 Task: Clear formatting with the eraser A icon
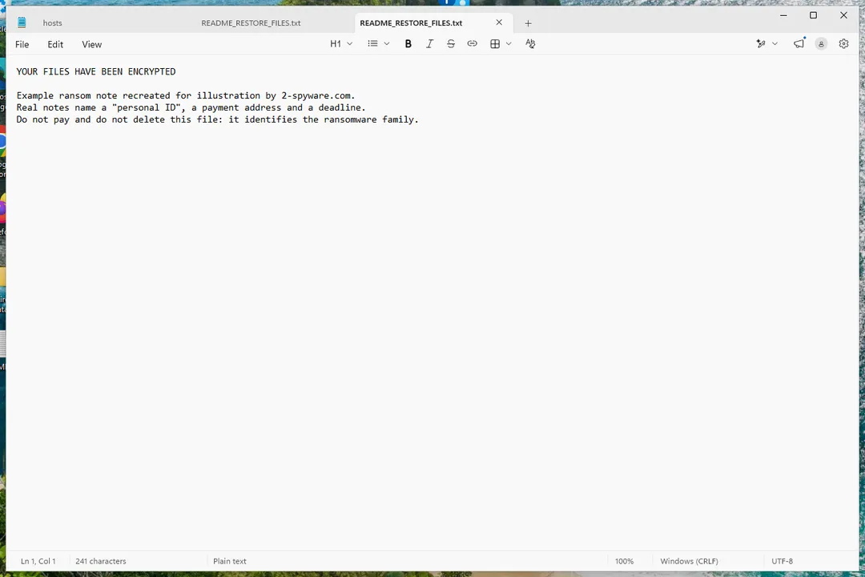530,43
